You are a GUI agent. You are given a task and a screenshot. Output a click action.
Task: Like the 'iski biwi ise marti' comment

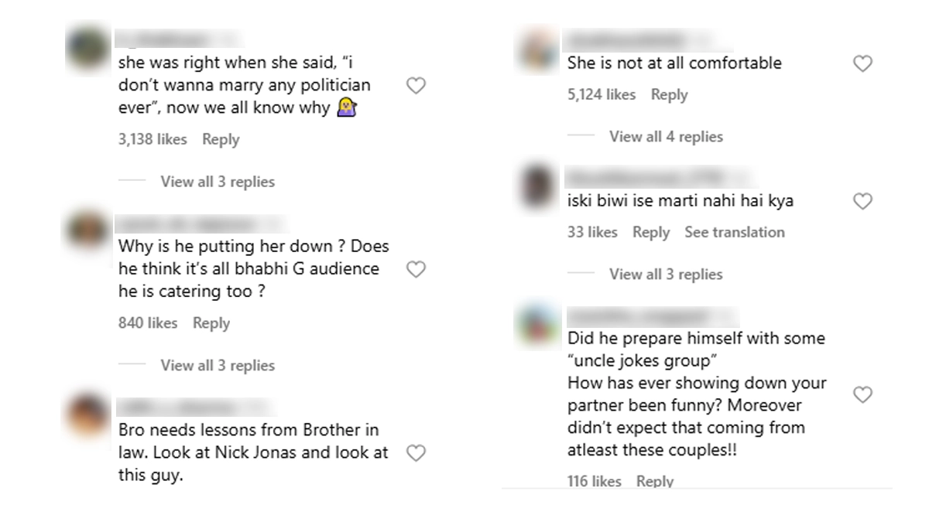862,202
